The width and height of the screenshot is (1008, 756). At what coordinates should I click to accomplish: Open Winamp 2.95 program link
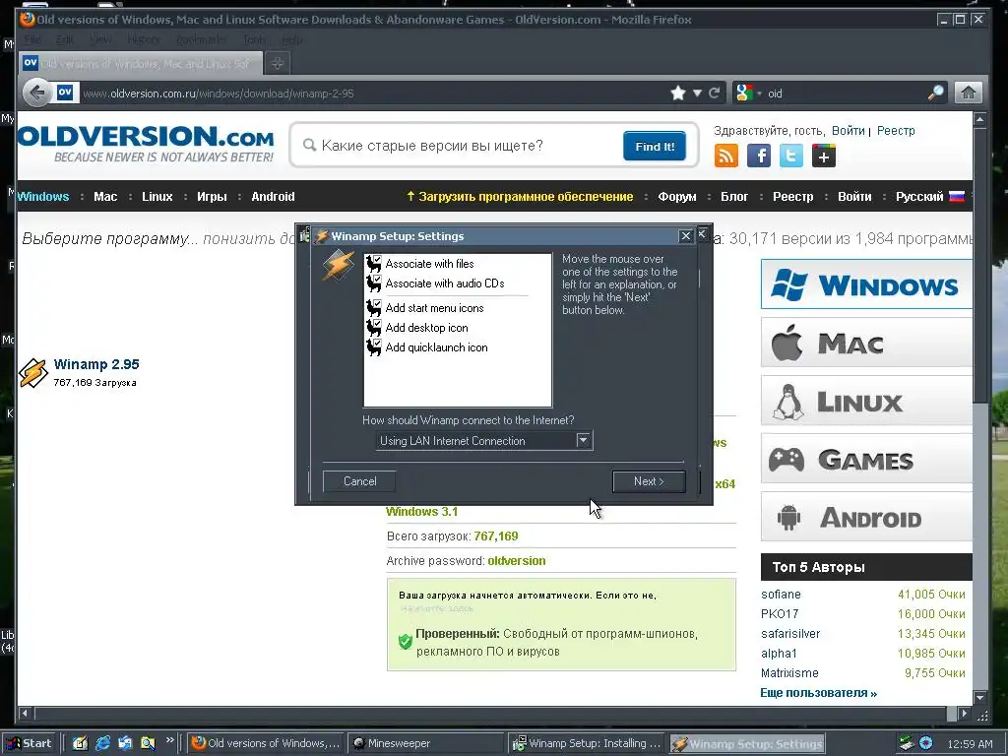coord(96,364)
